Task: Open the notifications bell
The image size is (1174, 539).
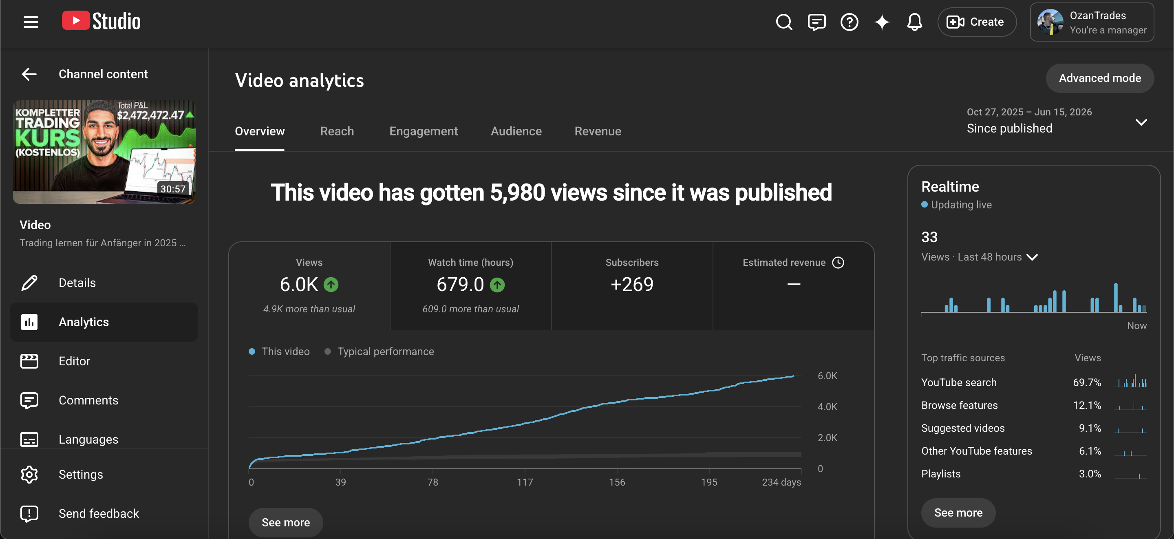Action: [914, 22]
